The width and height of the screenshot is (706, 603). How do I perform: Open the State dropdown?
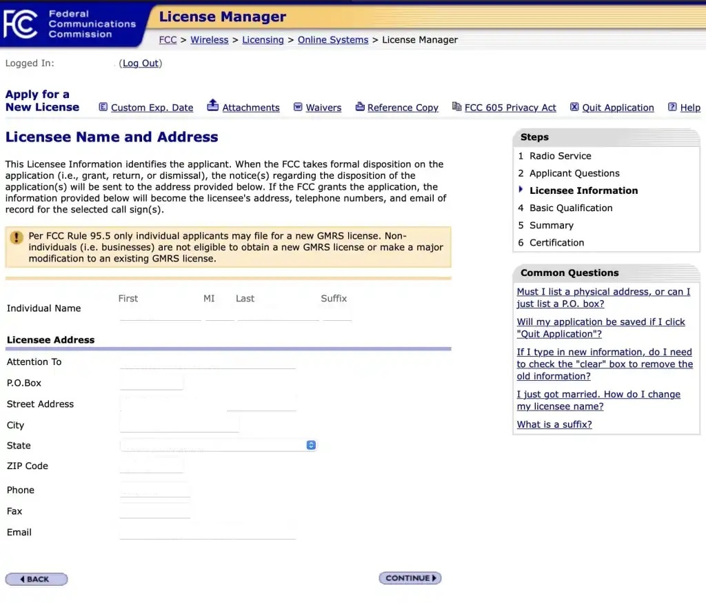click(218, 445)
